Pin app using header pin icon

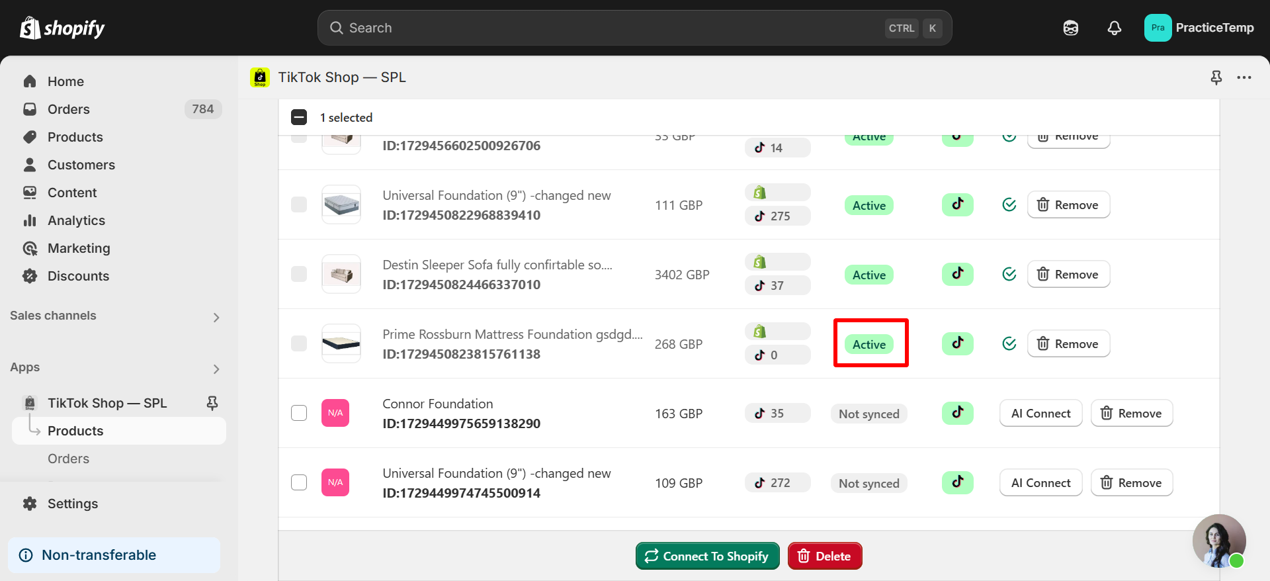click(1216, 77)
